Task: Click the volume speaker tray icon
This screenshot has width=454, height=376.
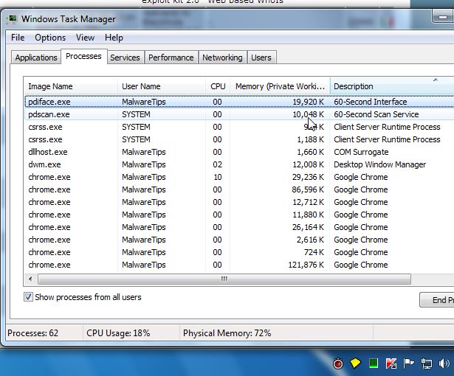Action: click(x=444, y=363)
